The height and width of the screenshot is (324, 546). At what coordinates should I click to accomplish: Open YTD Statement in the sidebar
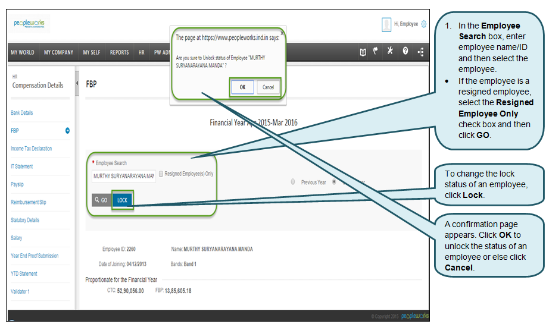coord(24,274)
